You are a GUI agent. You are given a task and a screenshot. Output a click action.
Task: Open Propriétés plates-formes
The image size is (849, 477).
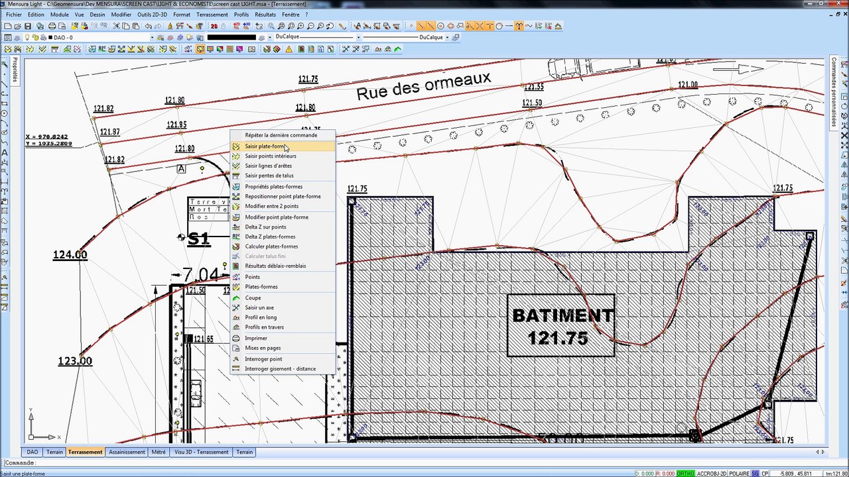point(283,187)
